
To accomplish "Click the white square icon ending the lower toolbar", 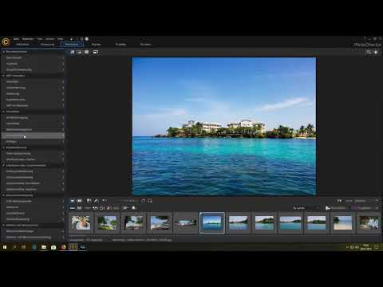I will 134,208.
